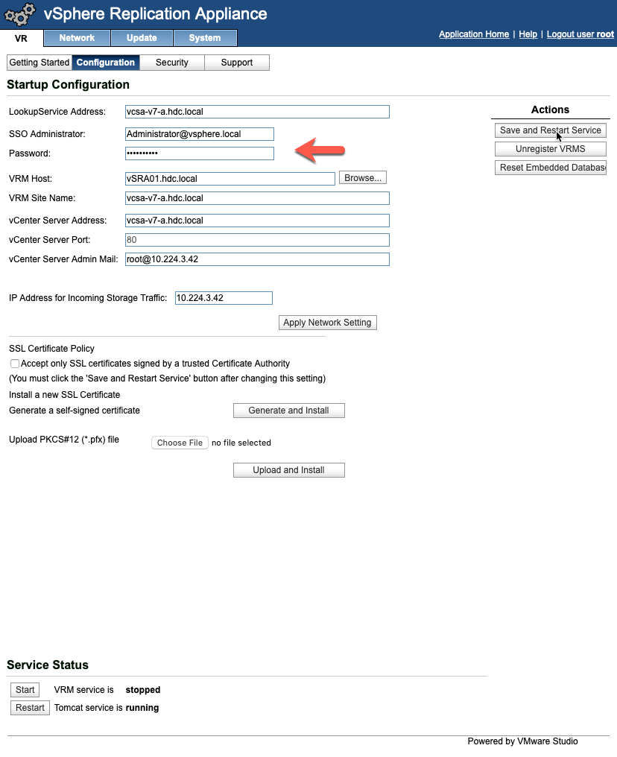Viewport: 617px width, 757px height.
Task: Click the vCenter Server Port field
Action: point(257,240)
